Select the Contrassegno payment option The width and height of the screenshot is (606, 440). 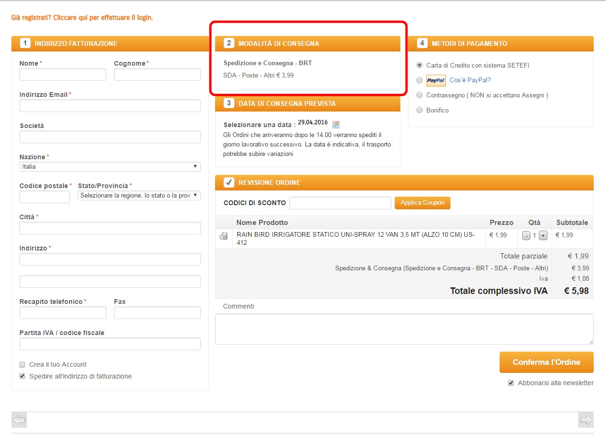point(419,95)
